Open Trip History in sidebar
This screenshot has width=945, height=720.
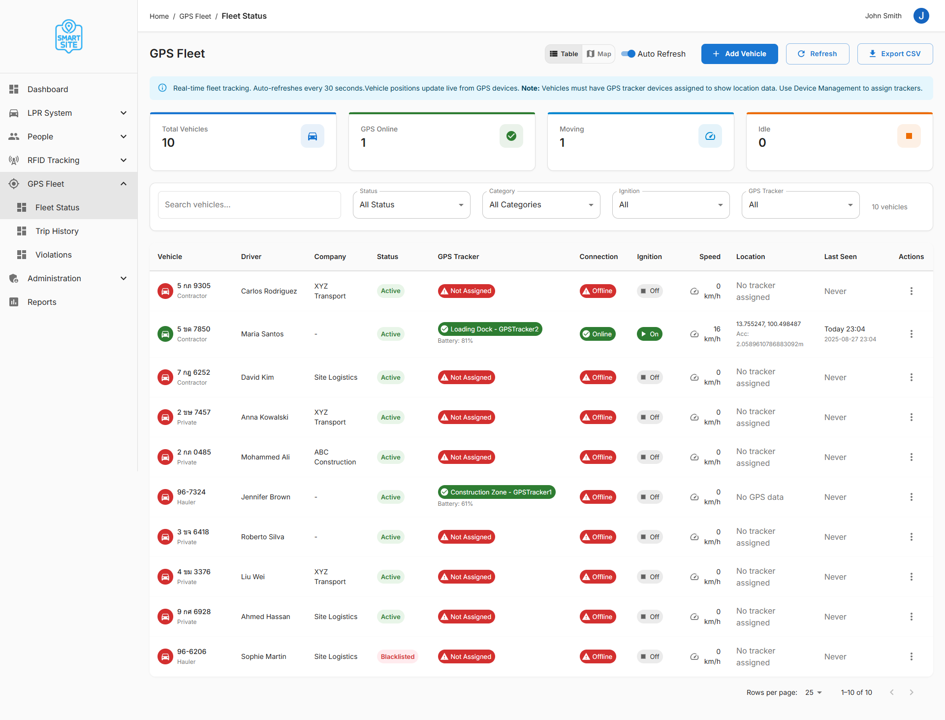57,231
